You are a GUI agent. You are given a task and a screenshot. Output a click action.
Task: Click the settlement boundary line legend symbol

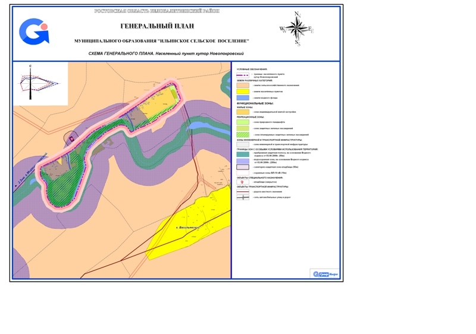click(x=243, y=76)
